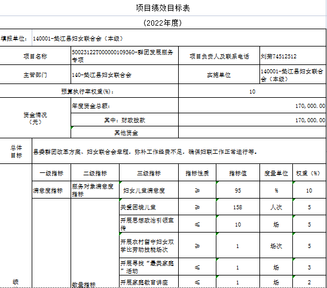Click the 其中：财政拨款 amount cell

[252, 120]
